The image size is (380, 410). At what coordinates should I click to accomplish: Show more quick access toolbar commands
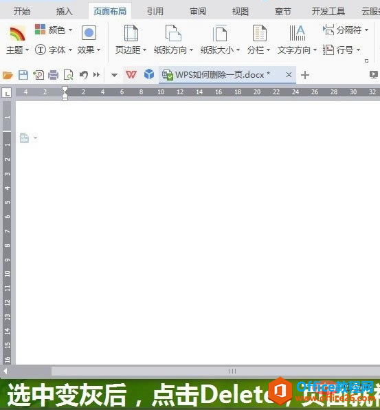[x=97, y=75]
